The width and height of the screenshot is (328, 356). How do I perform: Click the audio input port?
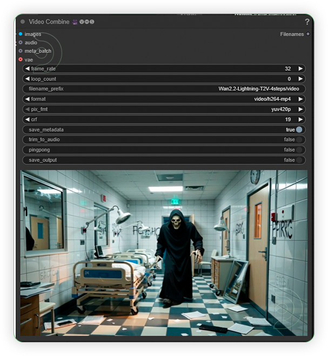[21, 42]
